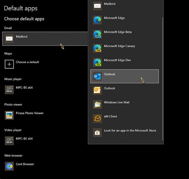Viewport: 189px width, 179px height.
Task: Select Mailbird from the app list
Action: tap(124, 6)
